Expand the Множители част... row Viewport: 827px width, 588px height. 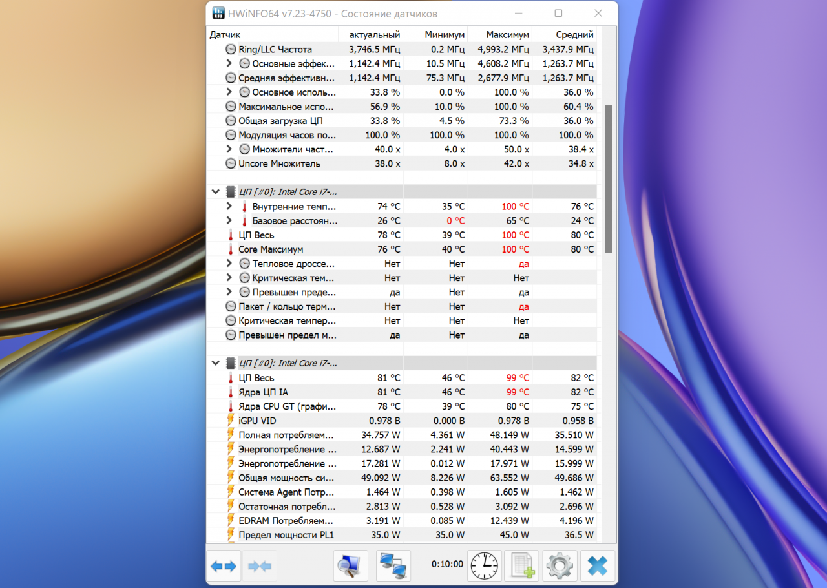(x=229, y=149)
